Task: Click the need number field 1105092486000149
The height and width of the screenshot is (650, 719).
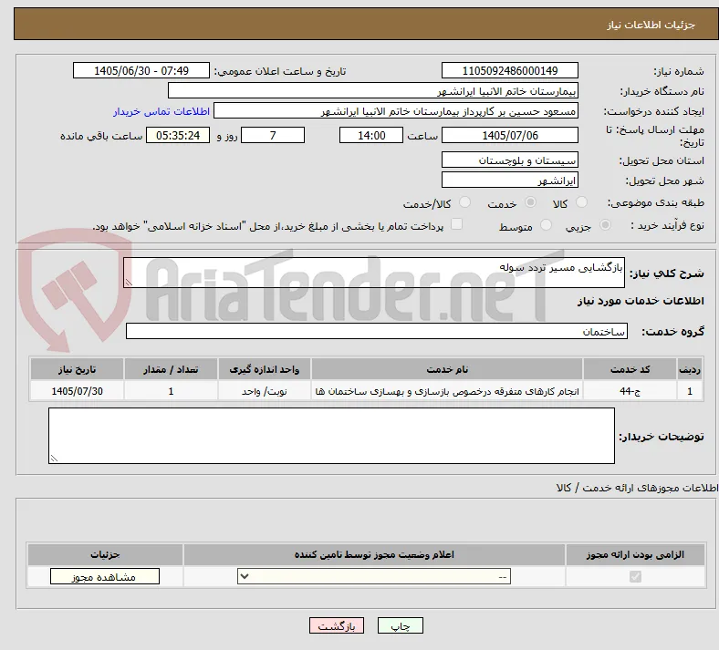Action: pyautogui.click(x=509, y=70)
